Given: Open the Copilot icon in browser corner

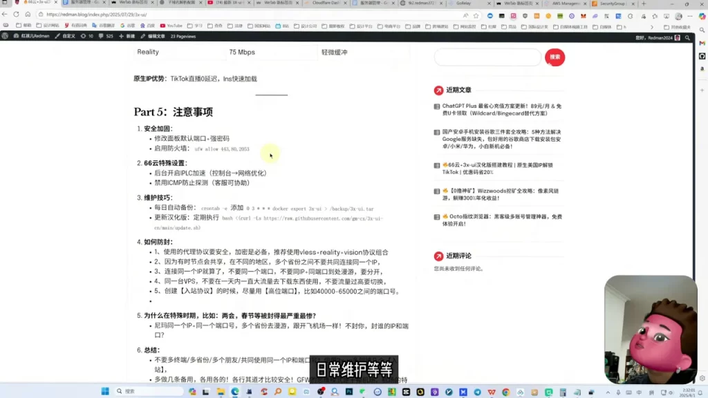Looking at the screenshot, I should click(x=702, y=16).
